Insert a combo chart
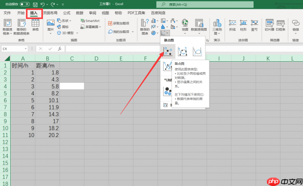303x186 pixels. click(x=173, y=27)
